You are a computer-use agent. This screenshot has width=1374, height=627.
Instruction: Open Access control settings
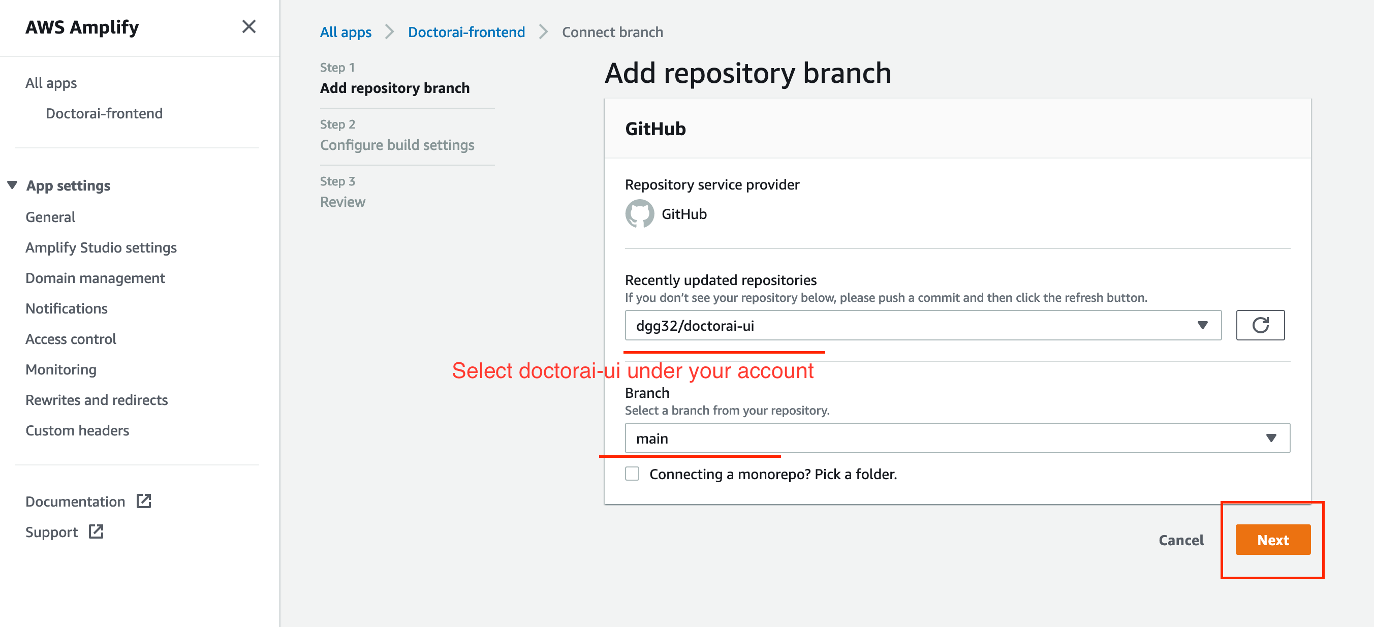(71, 339)
